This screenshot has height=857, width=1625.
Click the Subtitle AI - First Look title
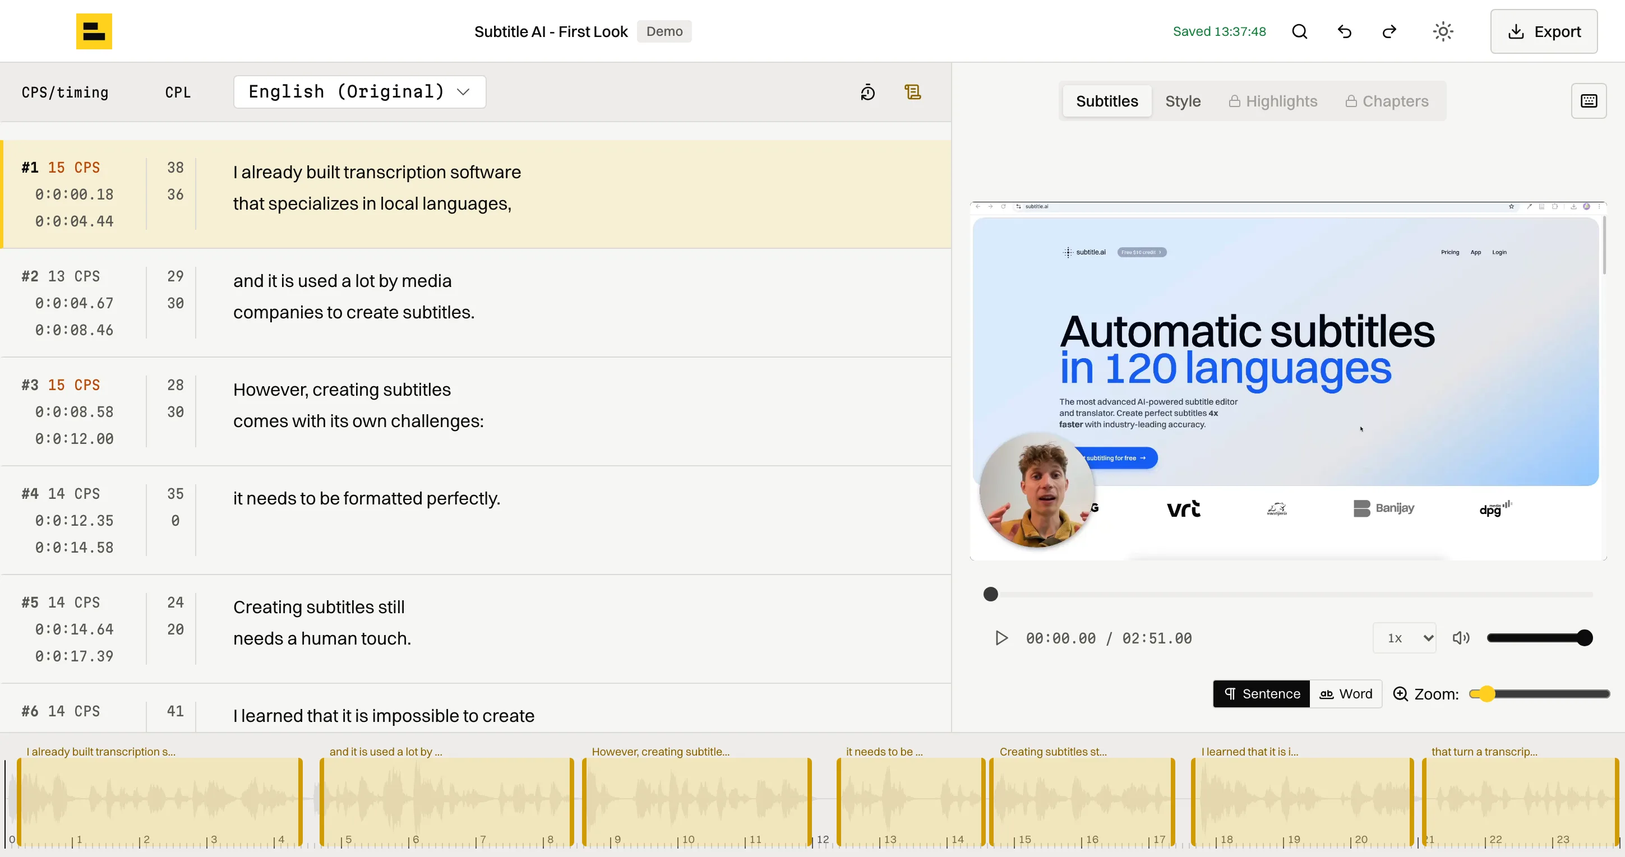point(551,31)
